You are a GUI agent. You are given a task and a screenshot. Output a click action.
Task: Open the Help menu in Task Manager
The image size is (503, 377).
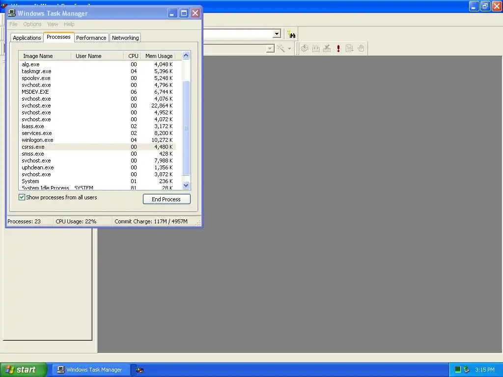click(69, 24)
